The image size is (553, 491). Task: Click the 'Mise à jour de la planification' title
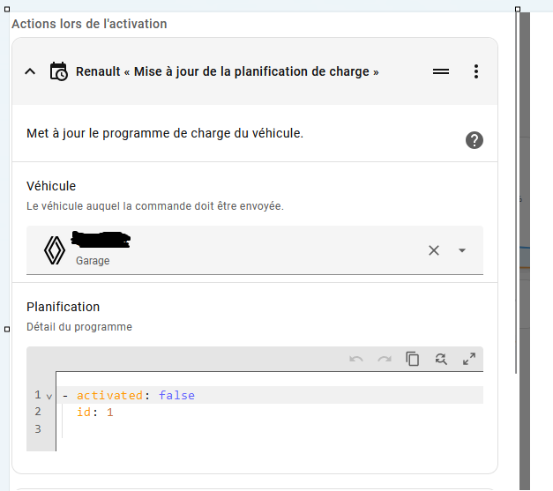point(227,71)
